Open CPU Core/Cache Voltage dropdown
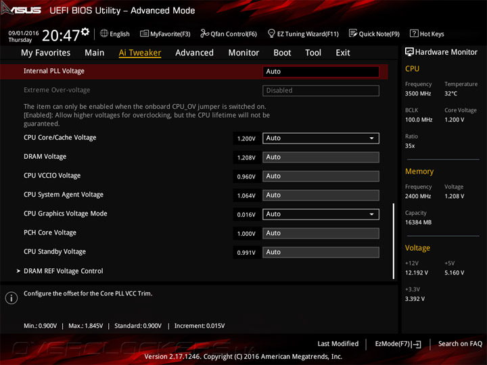487x365 pixels. point(321,138)
